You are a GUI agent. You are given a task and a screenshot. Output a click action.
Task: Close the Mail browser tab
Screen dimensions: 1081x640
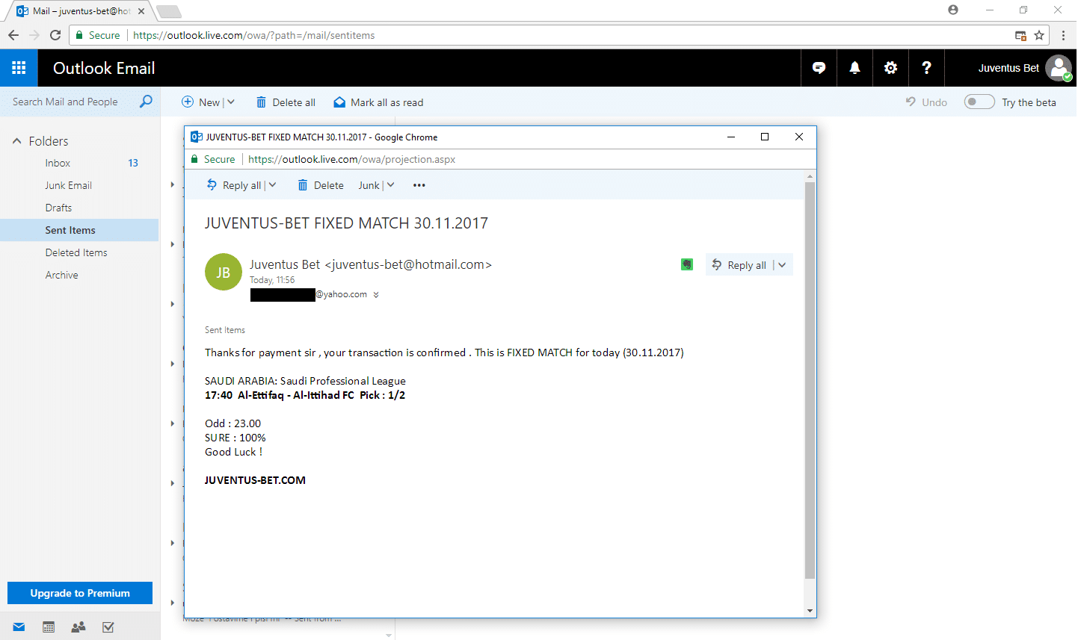click(x=141, y=11)
